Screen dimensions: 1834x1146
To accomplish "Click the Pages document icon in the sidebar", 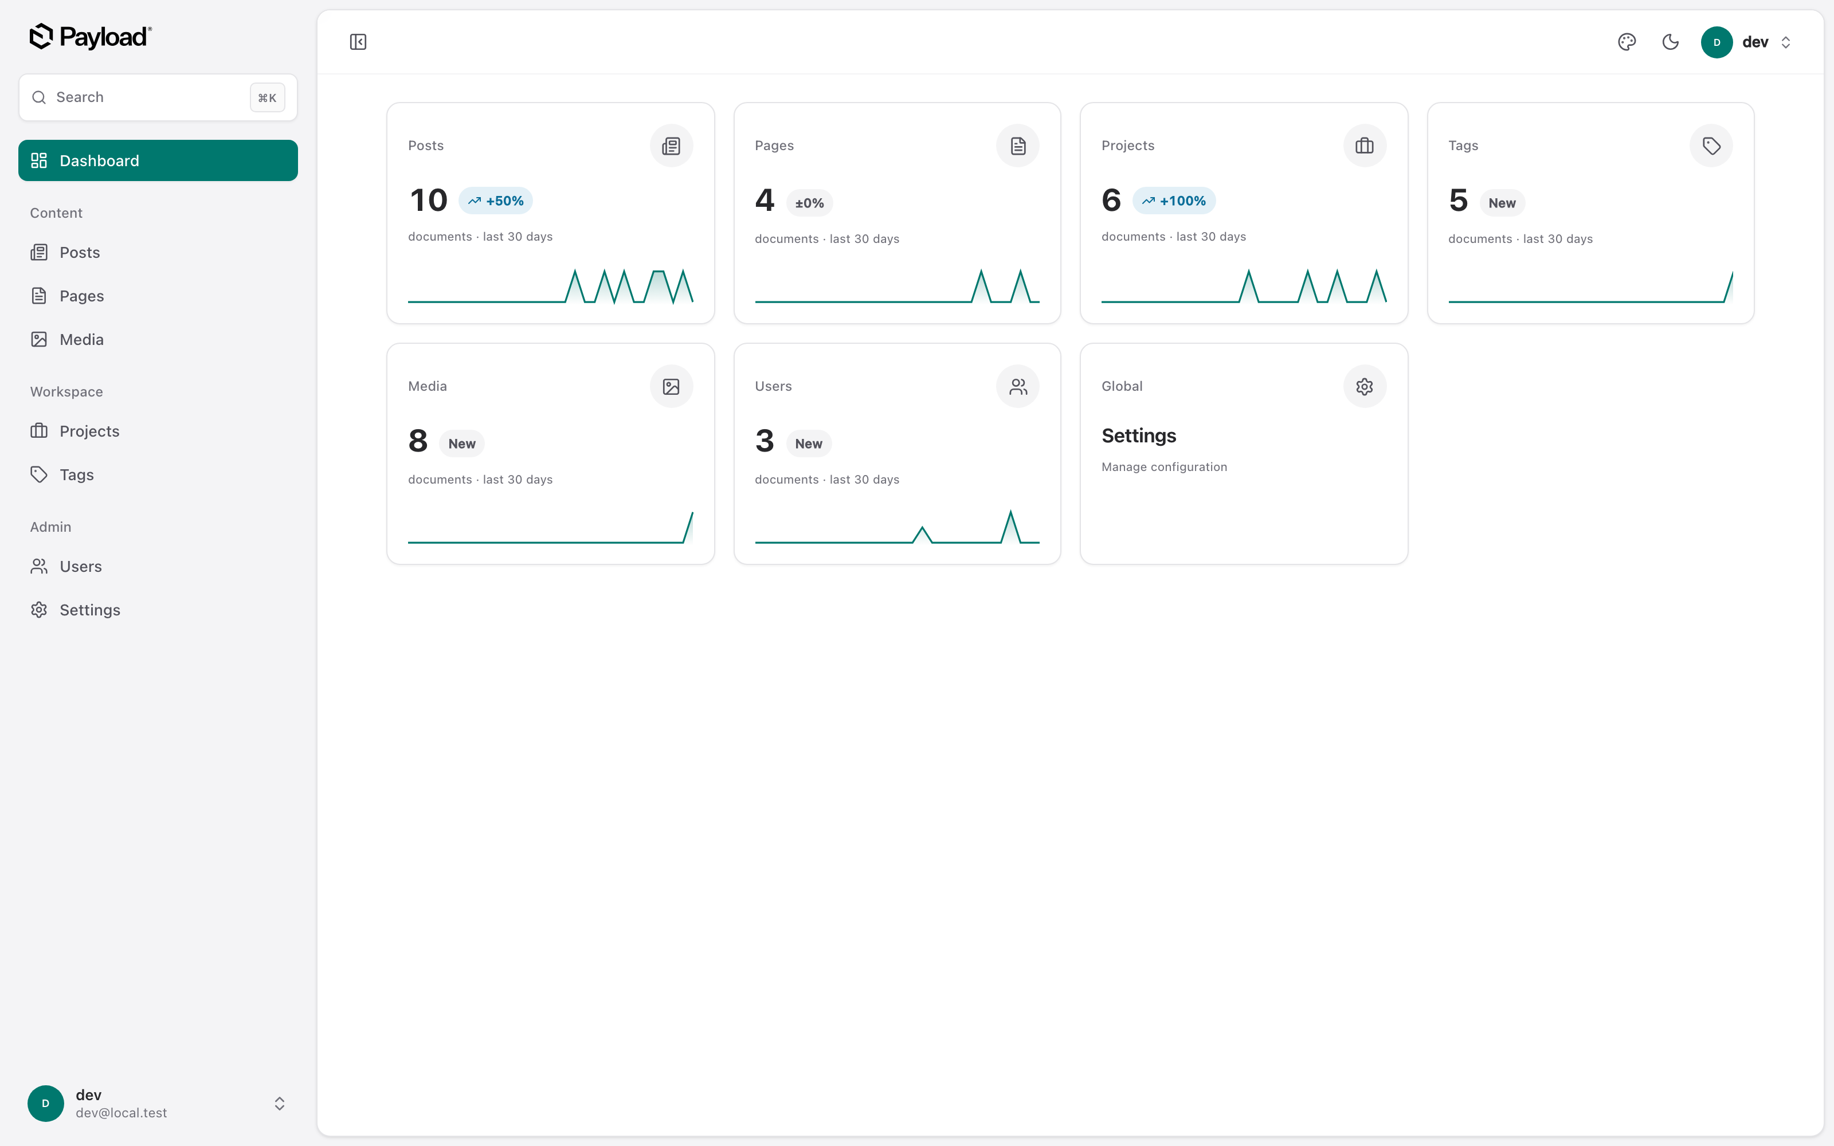I will pyautogui.click(x=38, y=296).
